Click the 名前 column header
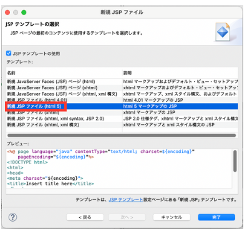 (x=64, y=73)
